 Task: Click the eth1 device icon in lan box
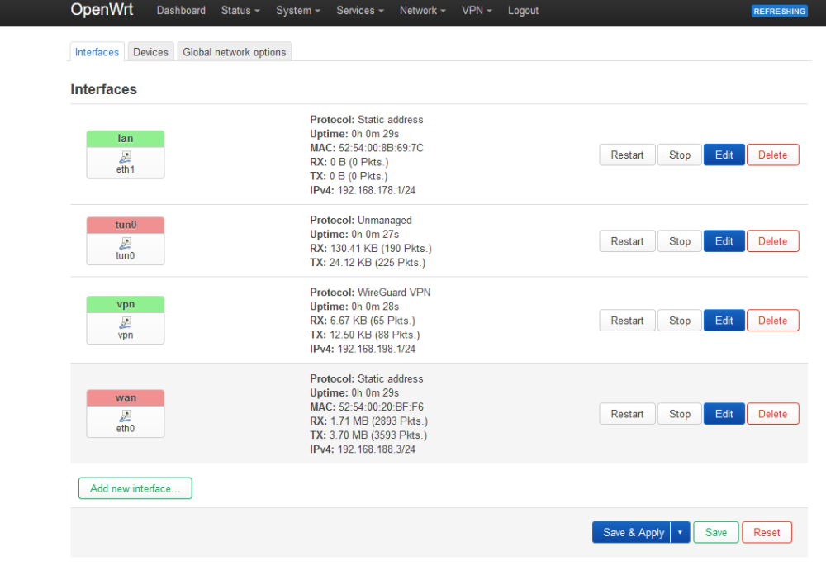pyautogui.click(x=126, y=157)
